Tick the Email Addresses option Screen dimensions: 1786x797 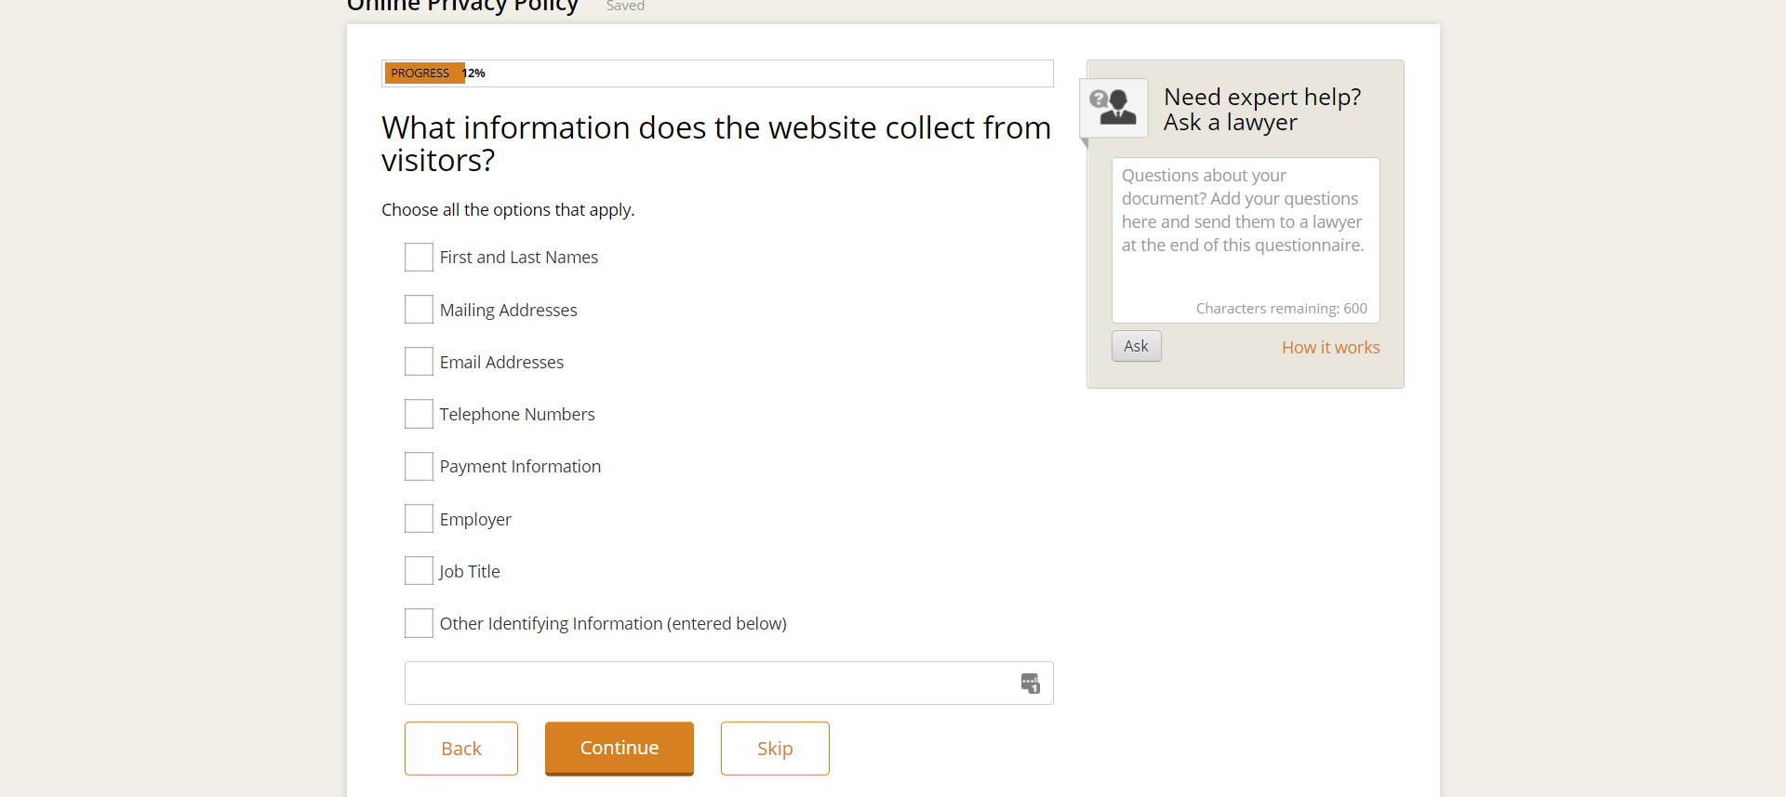click(419, 362)
